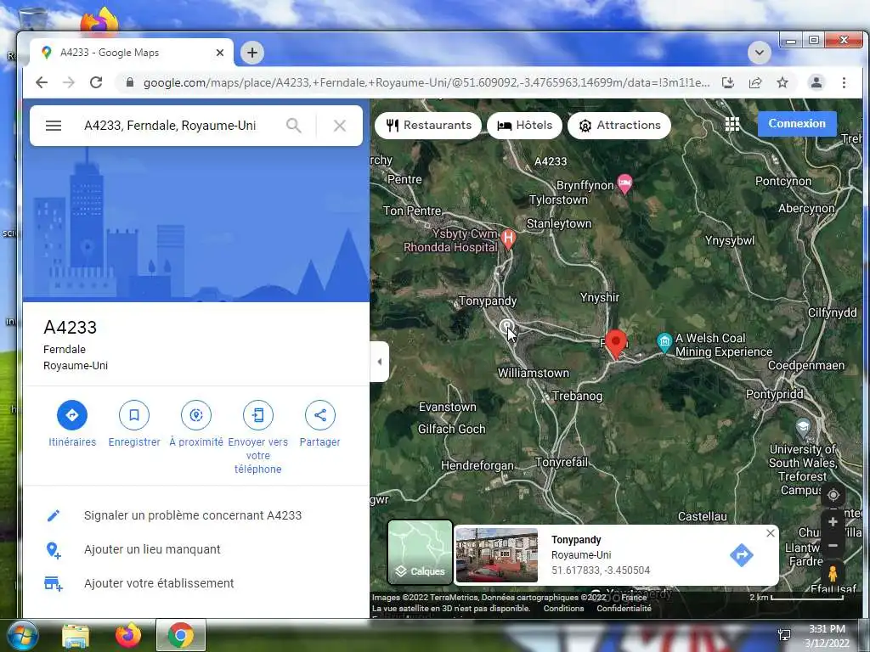870x652 pixels.
Task: Select the Hôtels filter chip
Action: point(524,126)
